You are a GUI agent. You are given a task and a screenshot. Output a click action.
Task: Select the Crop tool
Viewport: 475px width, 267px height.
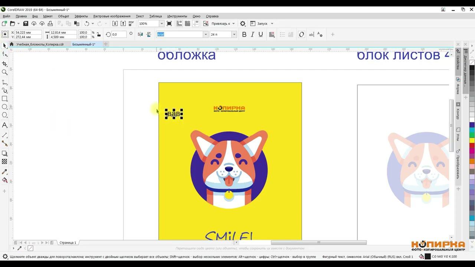(x=4, y=64)
